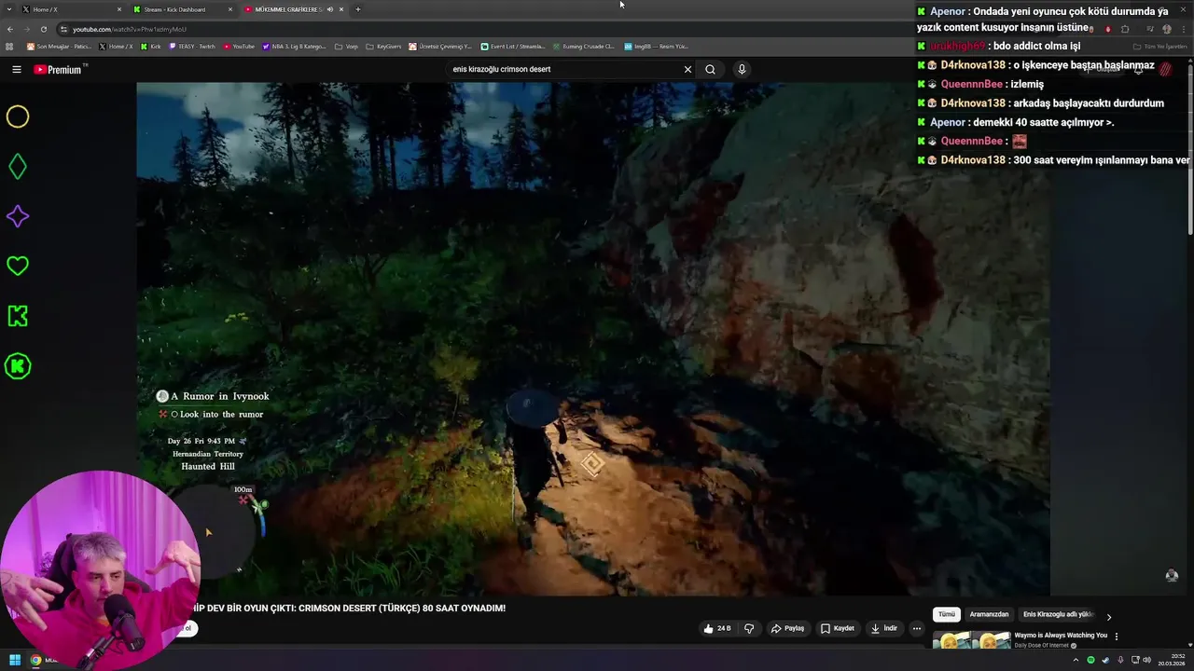Image resolution: width=1194 pixels, height=671 pixels.
Task: Select the Tümü filter chip
Action: 947,615
